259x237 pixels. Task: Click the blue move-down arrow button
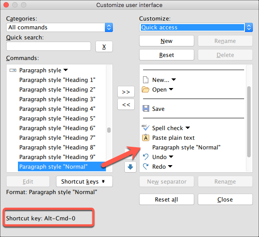[x=130, y=167]
